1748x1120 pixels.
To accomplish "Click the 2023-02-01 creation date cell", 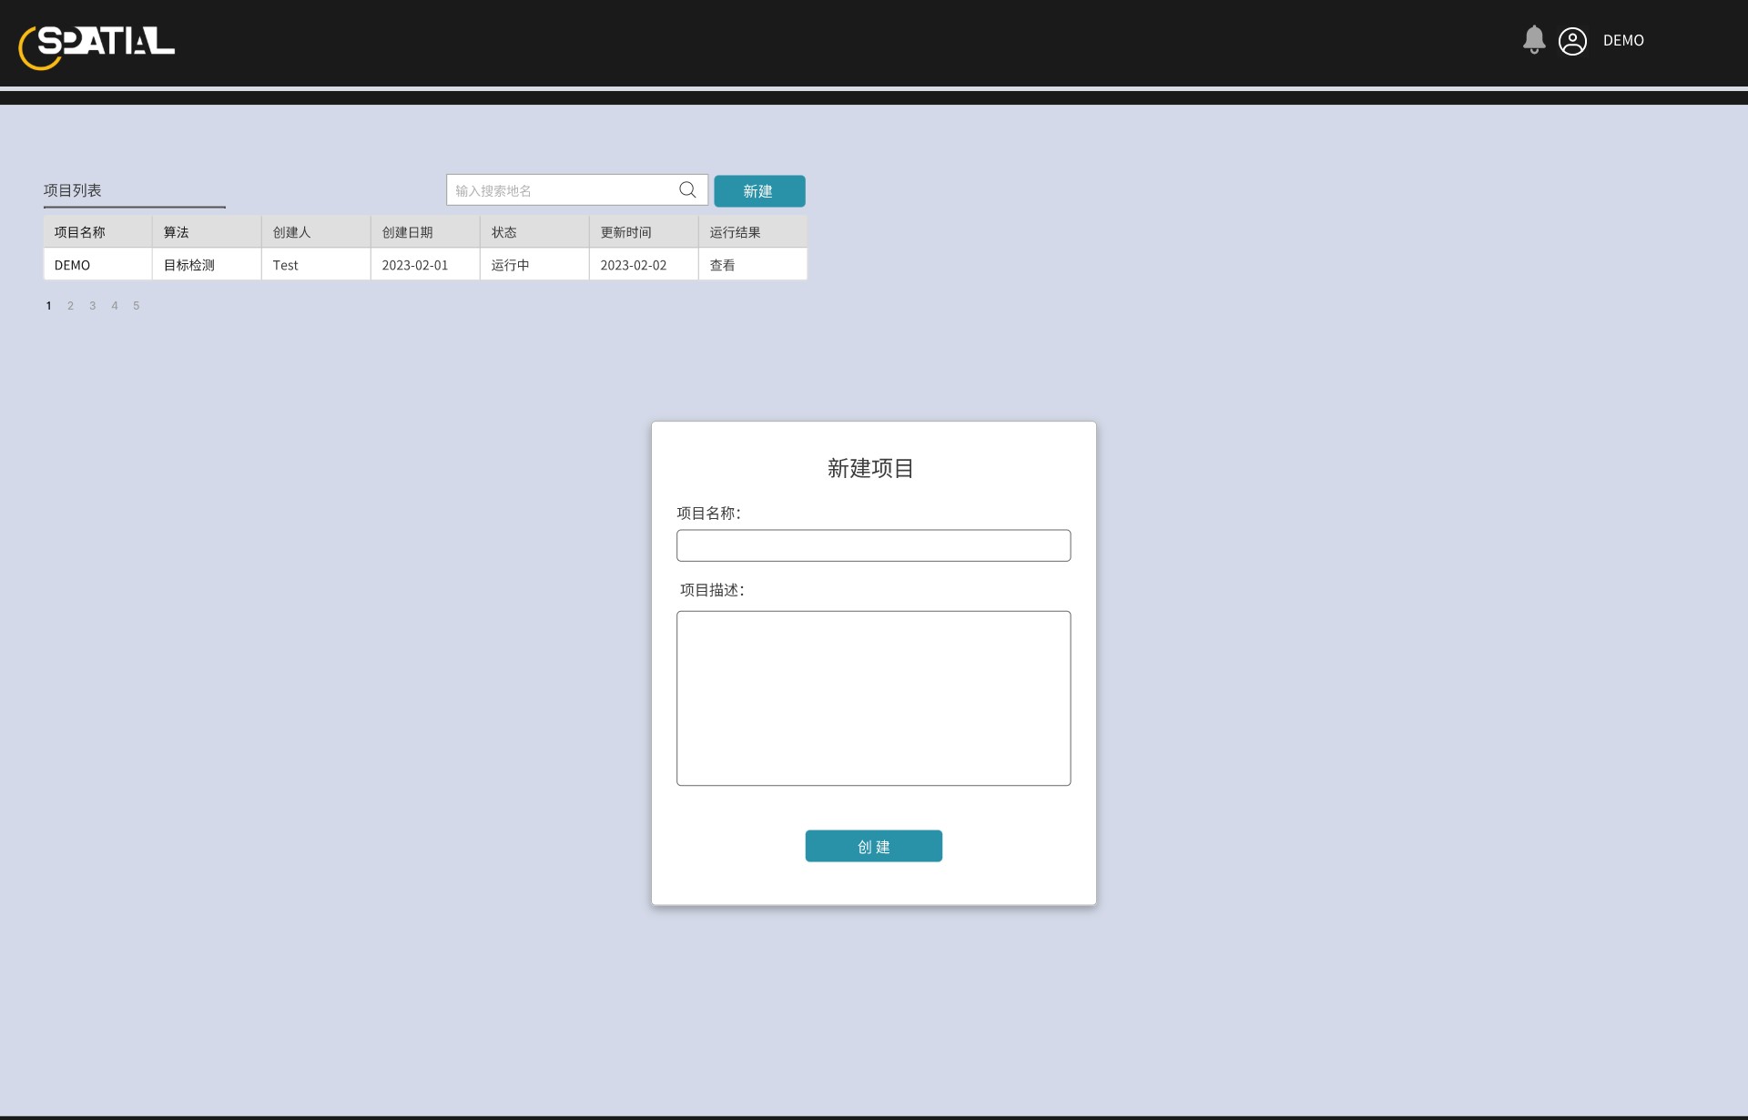I will click(425, 265).
